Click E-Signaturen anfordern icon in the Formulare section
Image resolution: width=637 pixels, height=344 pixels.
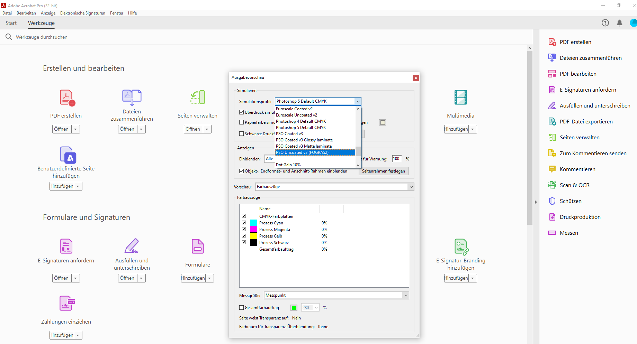click(66, 246)
